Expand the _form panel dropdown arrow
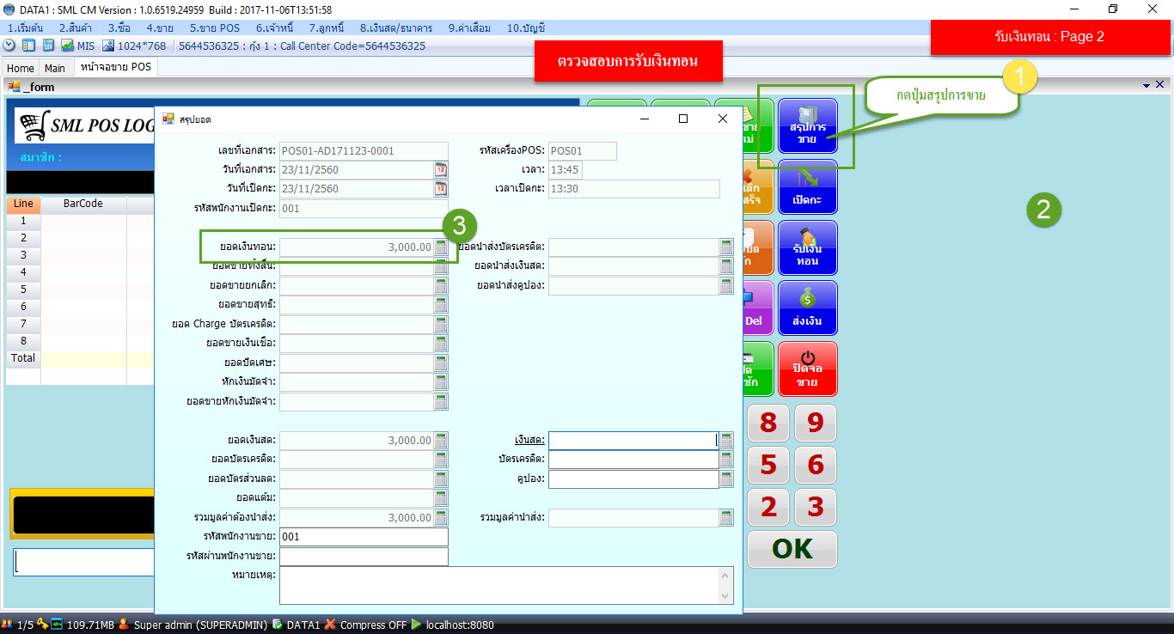 pos(1146,86)
